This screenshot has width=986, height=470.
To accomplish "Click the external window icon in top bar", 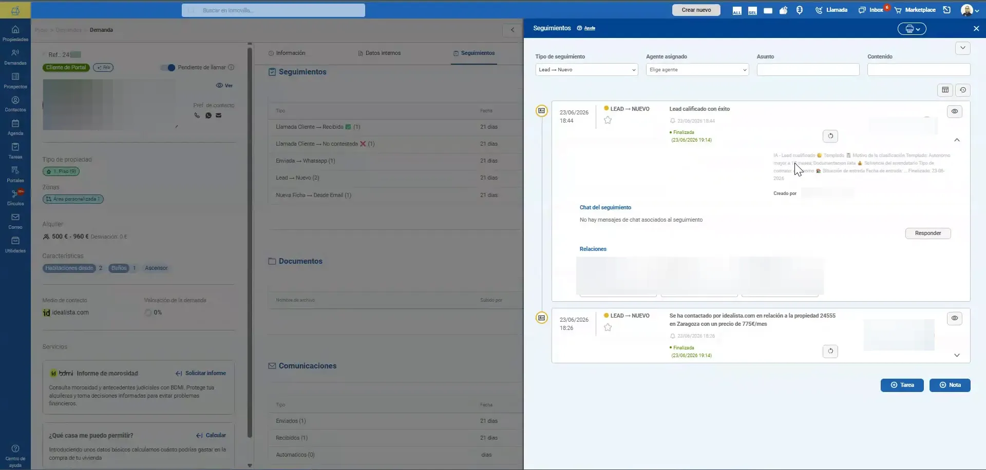I will pos(947,10).
